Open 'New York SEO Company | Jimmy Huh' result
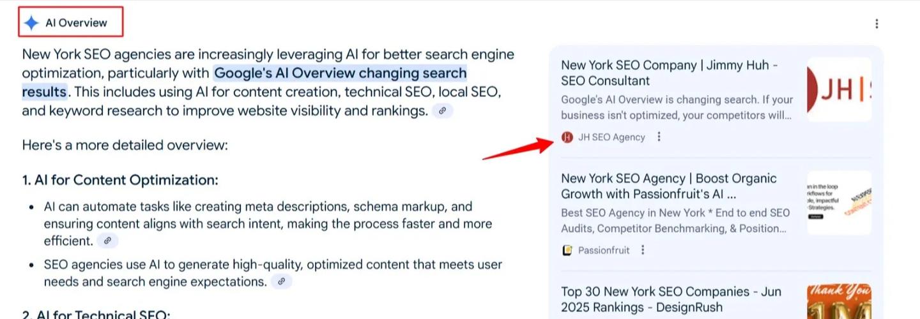The width and height of the screenshot is (920, 319). click(669, 73)
